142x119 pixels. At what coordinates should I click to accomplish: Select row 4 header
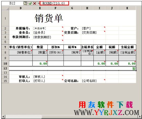pyautogui.click(x=5, y=37)
